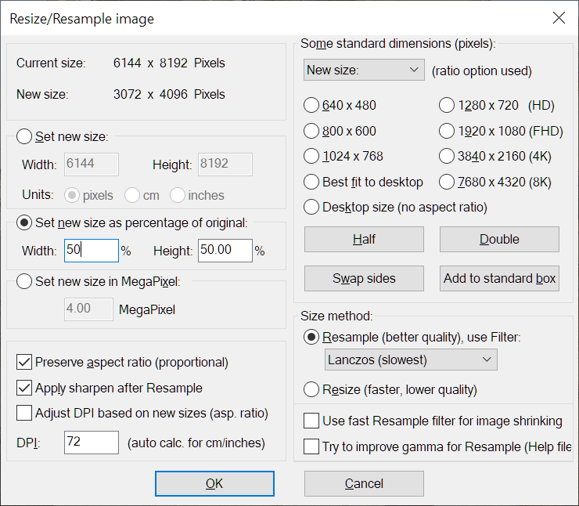This screenshot has width=579, height=506.
Task: Enable fast Resample filter for image shrinking
Action: (x=311, y=421)
